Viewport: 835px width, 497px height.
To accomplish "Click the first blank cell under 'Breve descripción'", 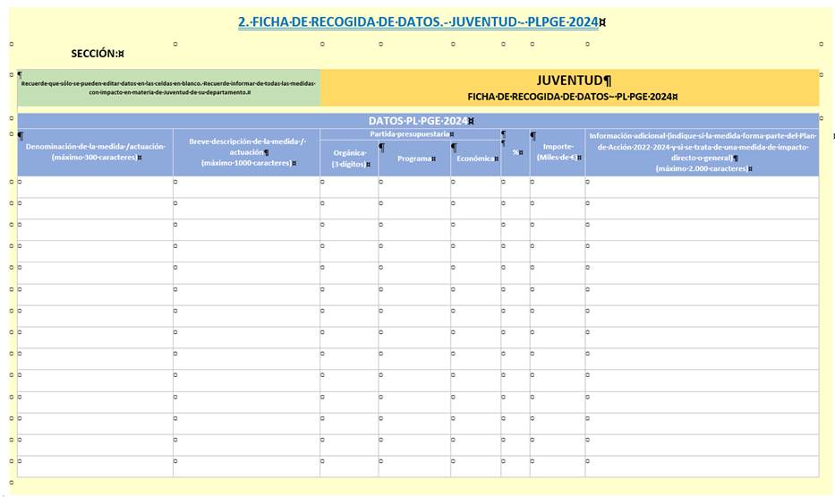I will [246, 187].
